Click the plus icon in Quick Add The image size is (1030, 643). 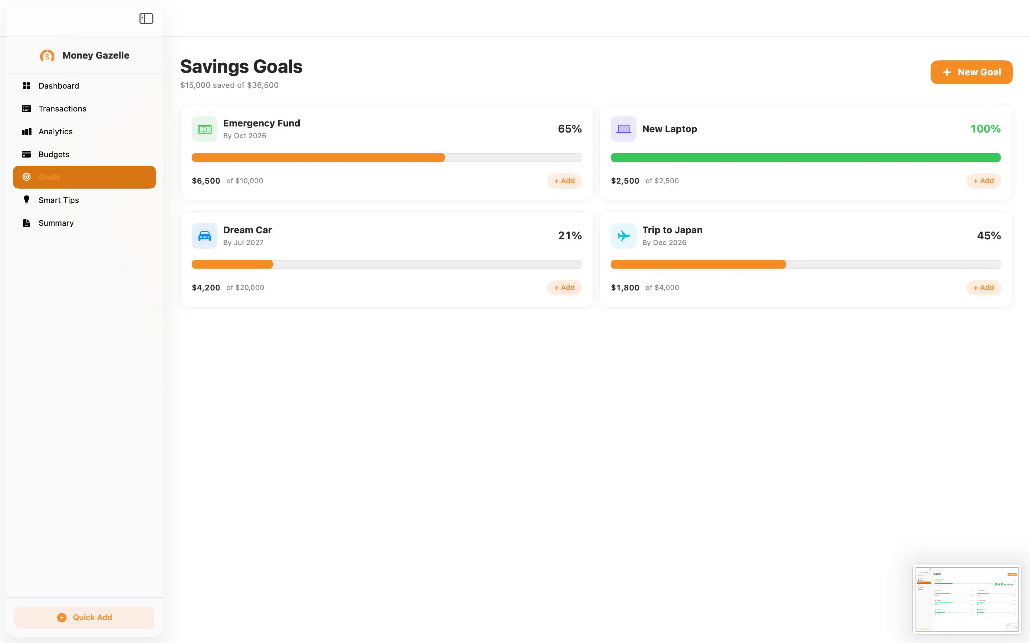pyautogui.click(x=62, y=618)
